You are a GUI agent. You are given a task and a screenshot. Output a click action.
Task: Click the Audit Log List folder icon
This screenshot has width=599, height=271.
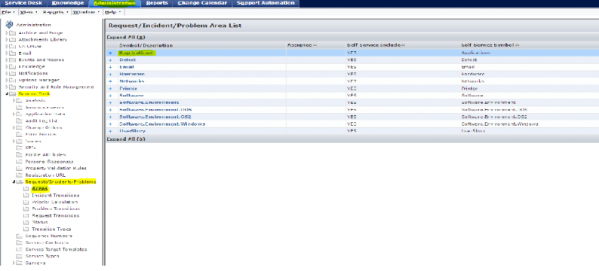click(x=20, y=121)
